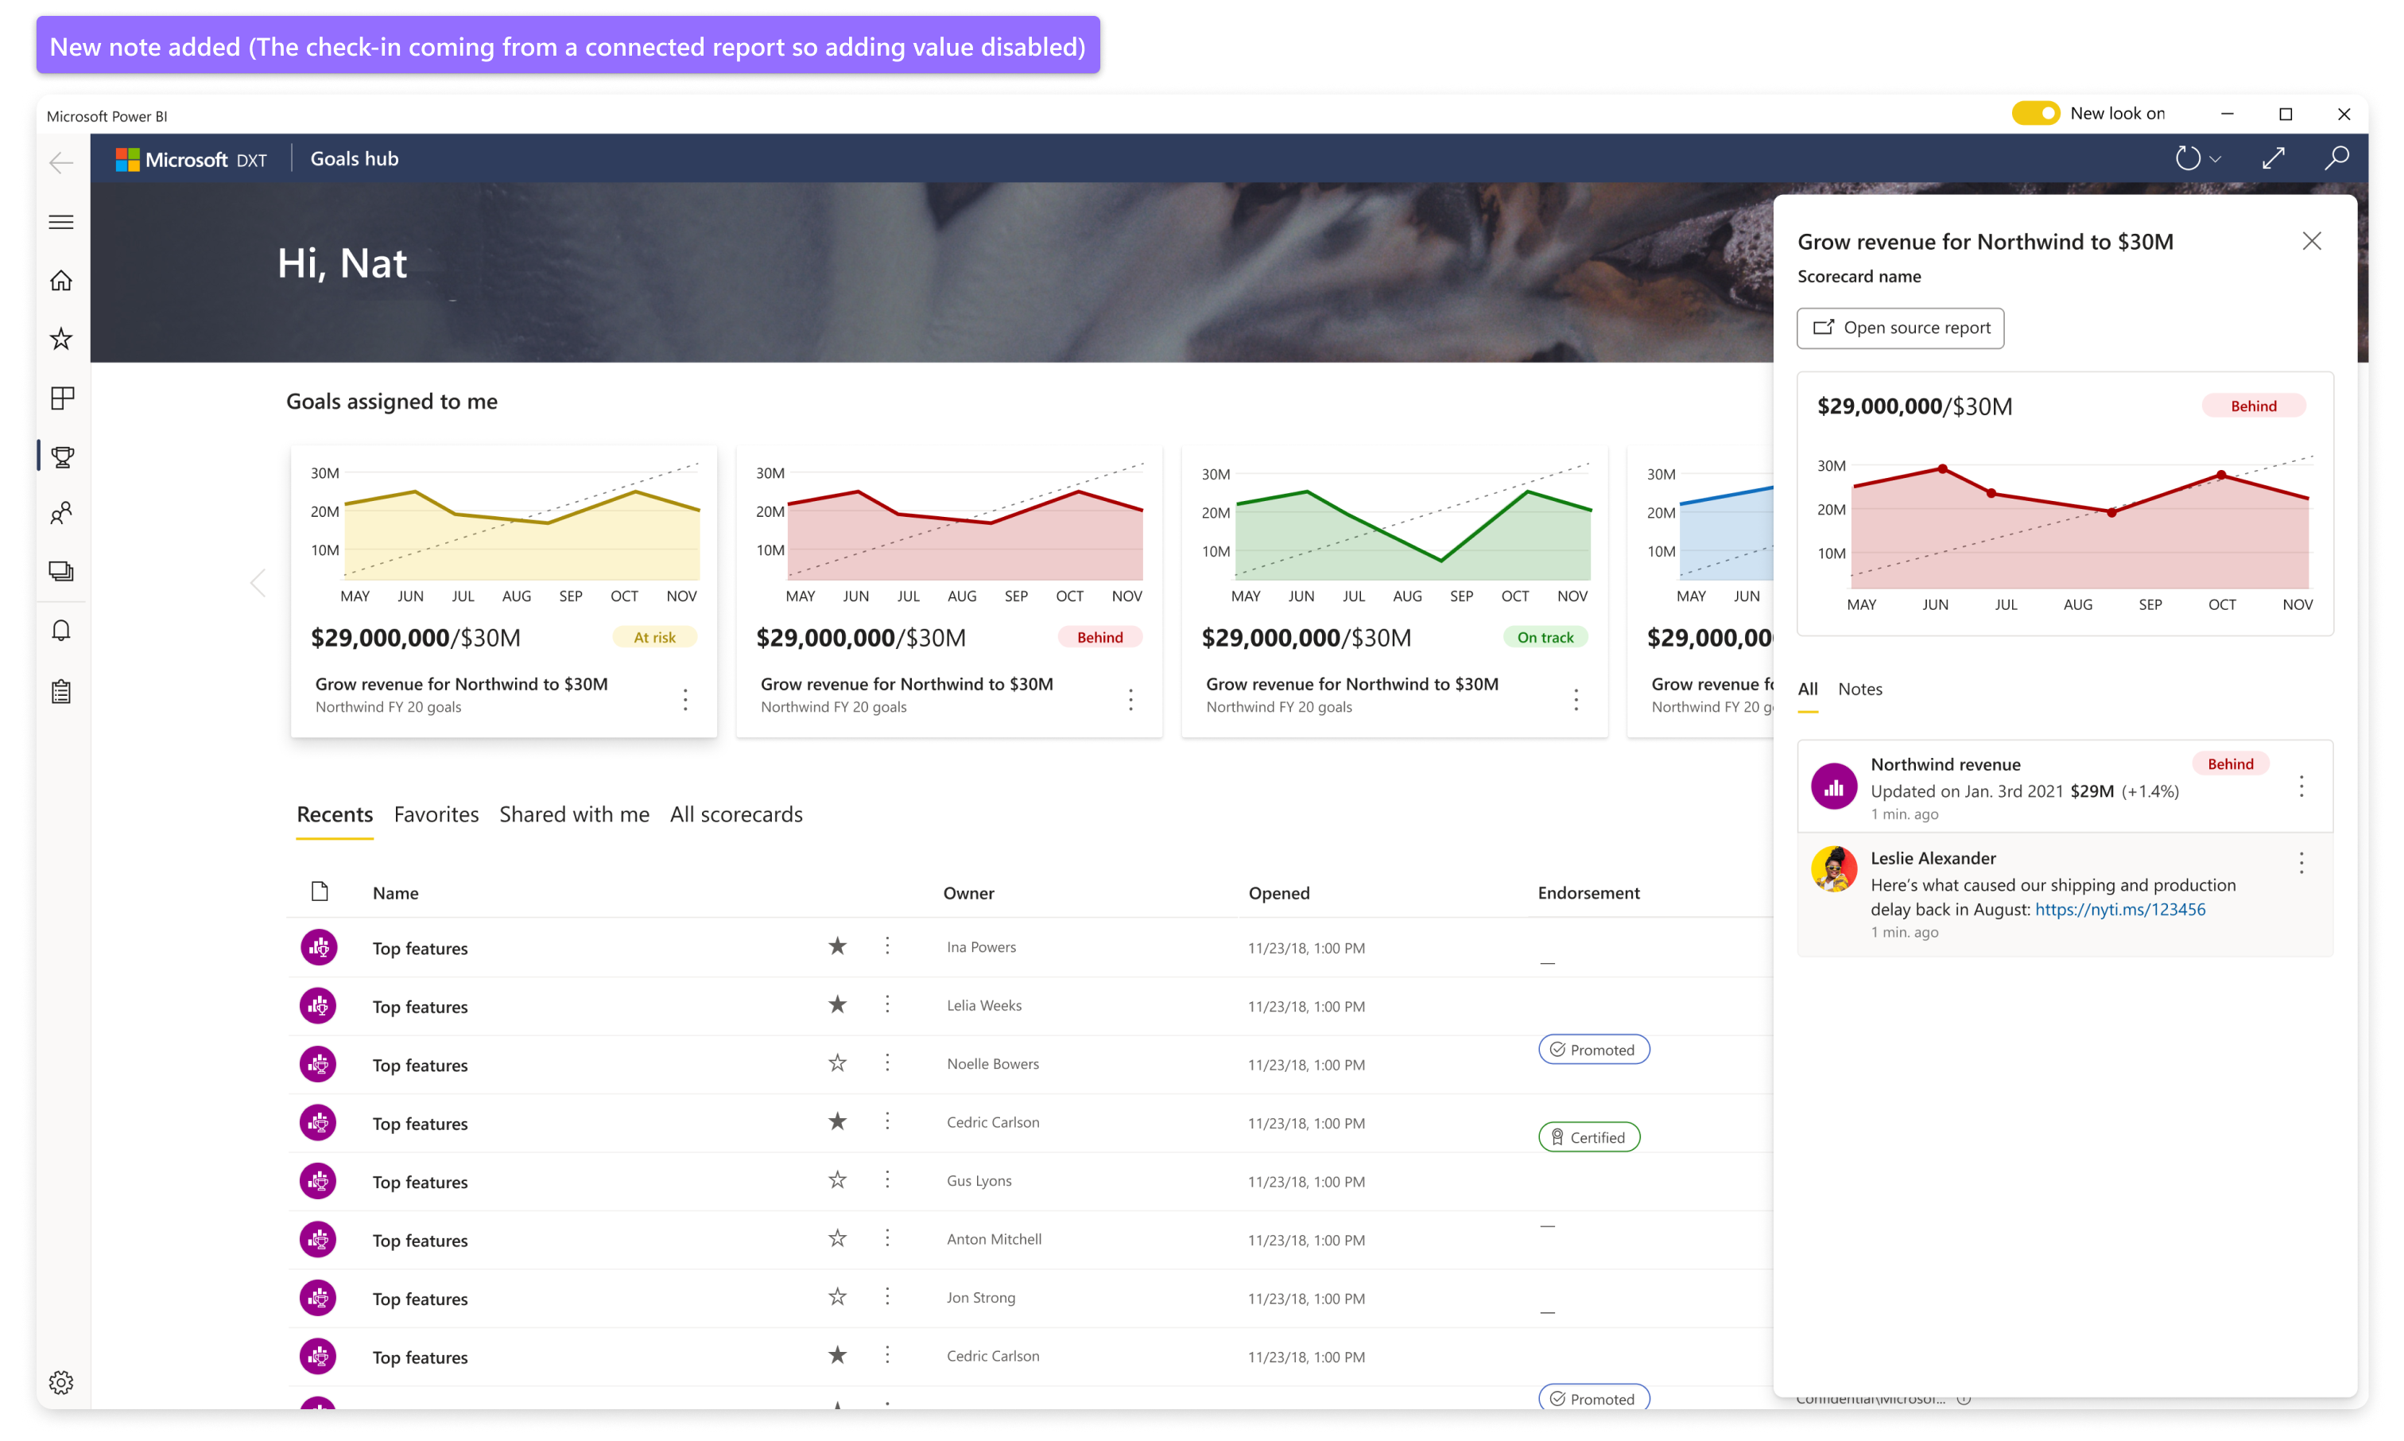
Task: Click scorecard icon in Anton Mitchell row
Action: pyautogui.click(x=318, y=1239)
